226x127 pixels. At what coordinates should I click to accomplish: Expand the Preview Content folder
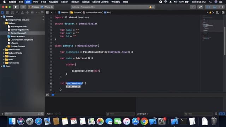pyautogui.click(x=6, y=46)
